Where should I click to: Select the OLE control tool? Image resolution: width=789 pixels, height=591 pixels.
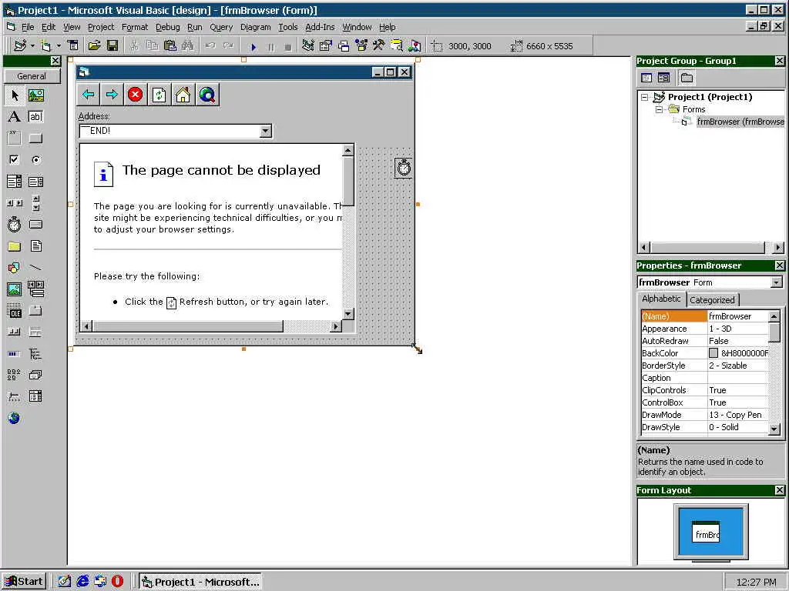tap(14, 311)
